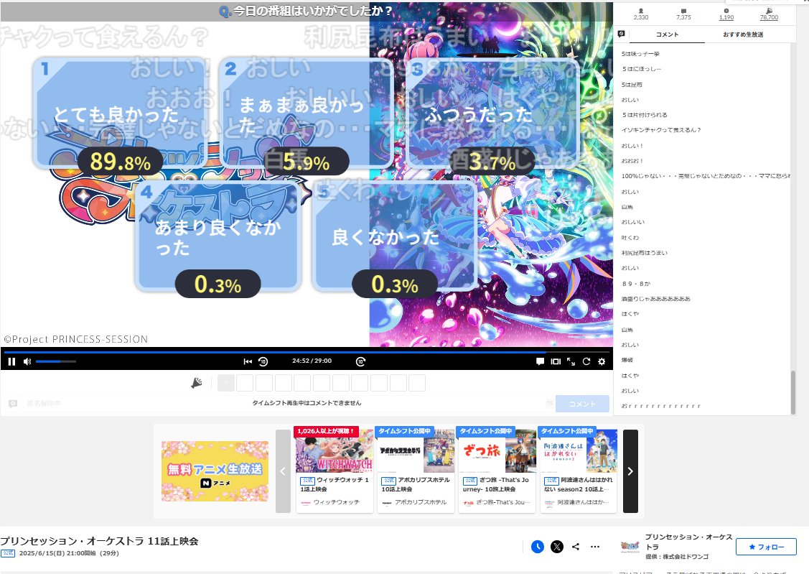Select comment '5は昆布'
This screenshot has height=574, width=809.
coord(632,84)
